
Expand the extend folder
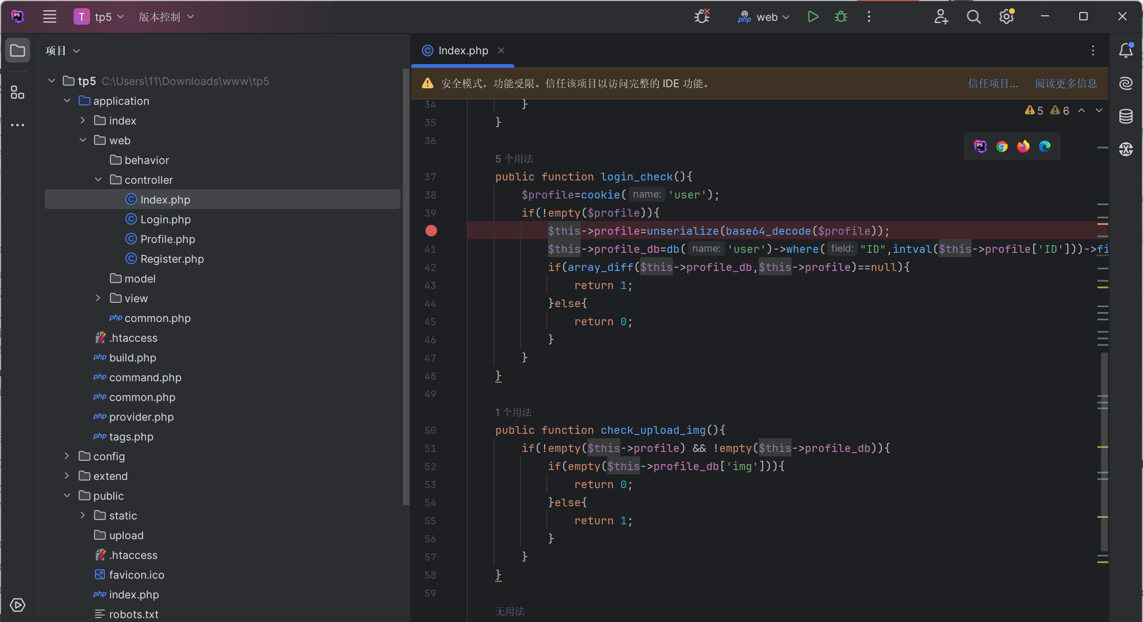[67, 476]
